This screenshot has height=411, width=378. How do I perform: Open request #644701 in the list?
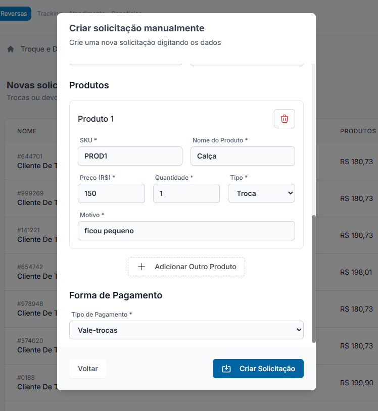[x=30, y=161]
